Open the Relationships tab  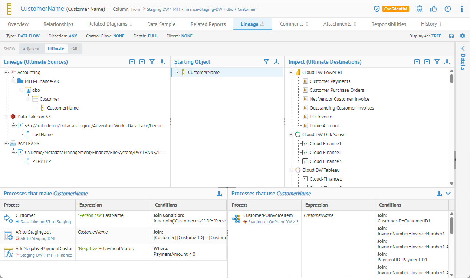58,24
